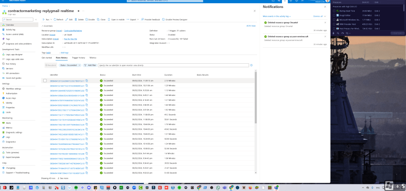This screenshot has width=406, height=191.
Task: Copy the identifier of the 11:38:13 am run
Action: (87, 81)
